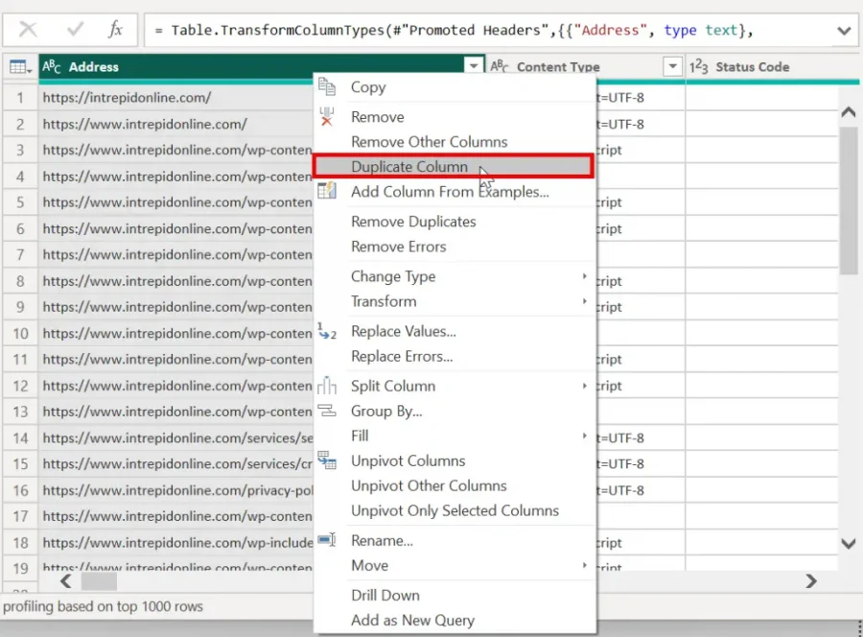The image size is (863, 637).
Task: Open Content Type column filter dropdown
Action: coord(672,66)
